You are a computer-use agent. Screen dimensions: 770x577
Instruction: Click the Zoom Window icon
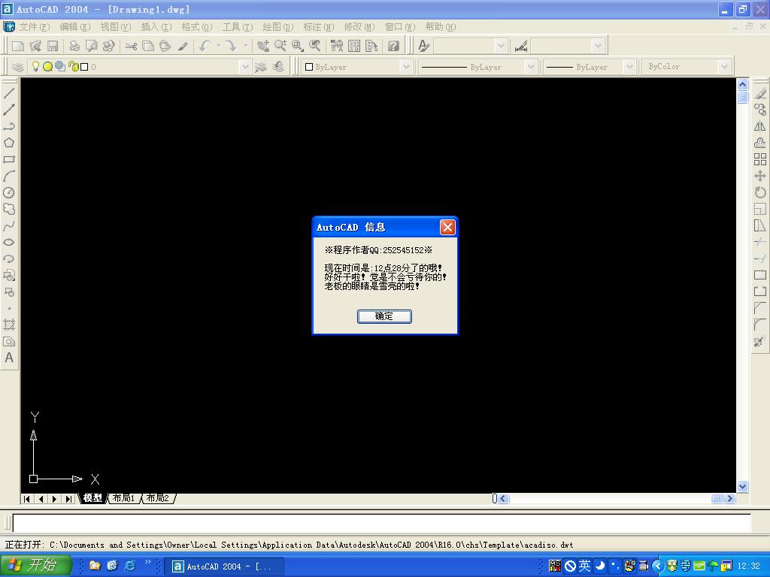pos(298,46)
